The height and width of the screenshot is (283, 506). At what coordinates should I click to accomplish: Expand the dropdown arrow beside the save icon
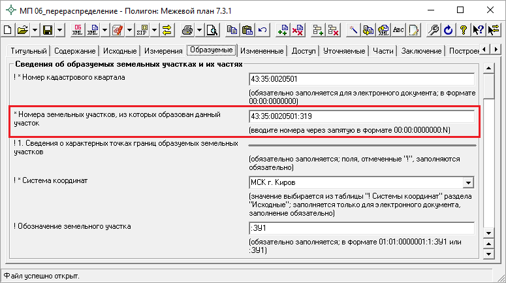pos(59,30)
